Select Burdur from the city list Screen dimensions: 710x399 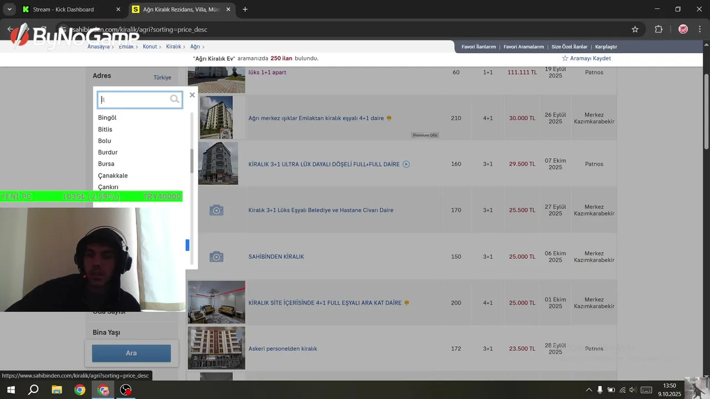coord(108,152)
